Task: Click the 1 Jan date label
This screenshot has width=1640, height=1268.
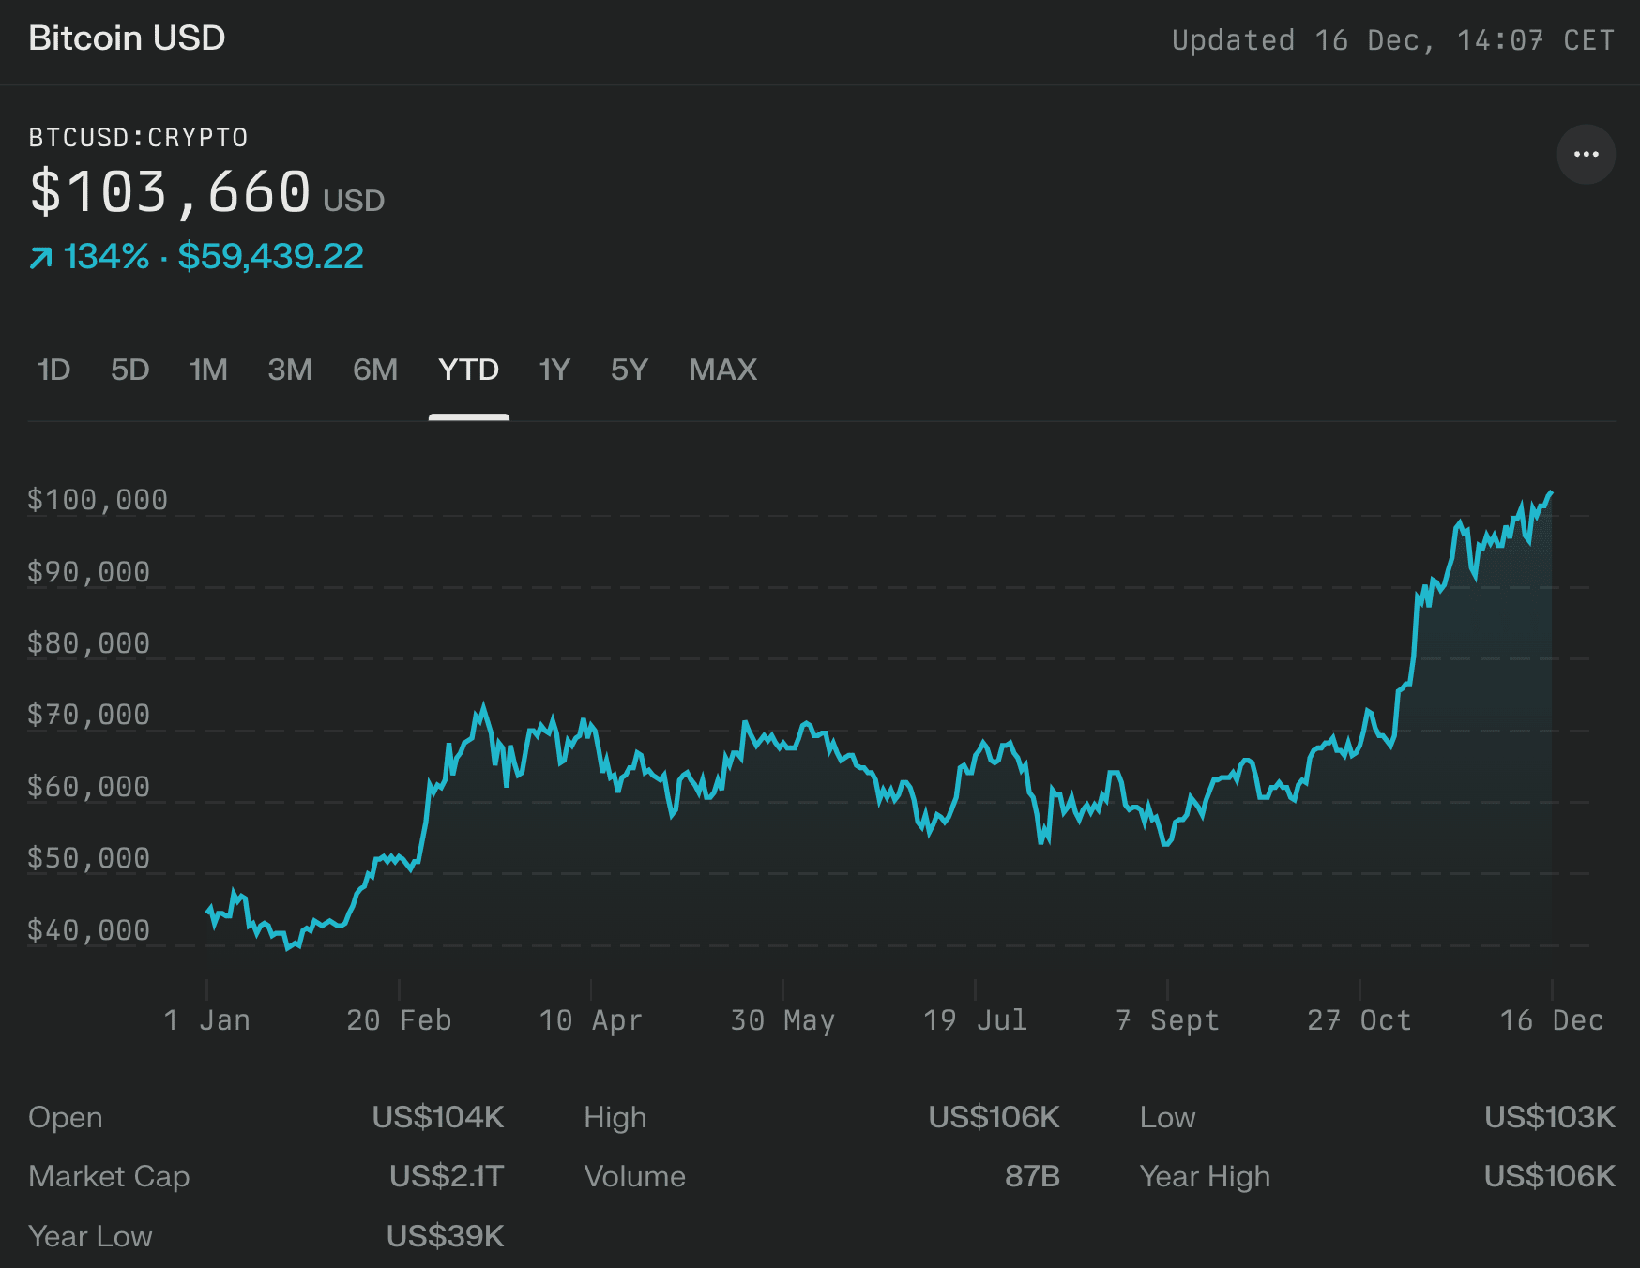Action: (206, 1020)
